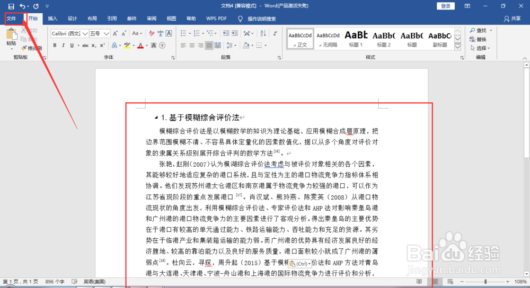530x288 pixels.
Task: Open the Aa change case dropdown
Action: 137,33
